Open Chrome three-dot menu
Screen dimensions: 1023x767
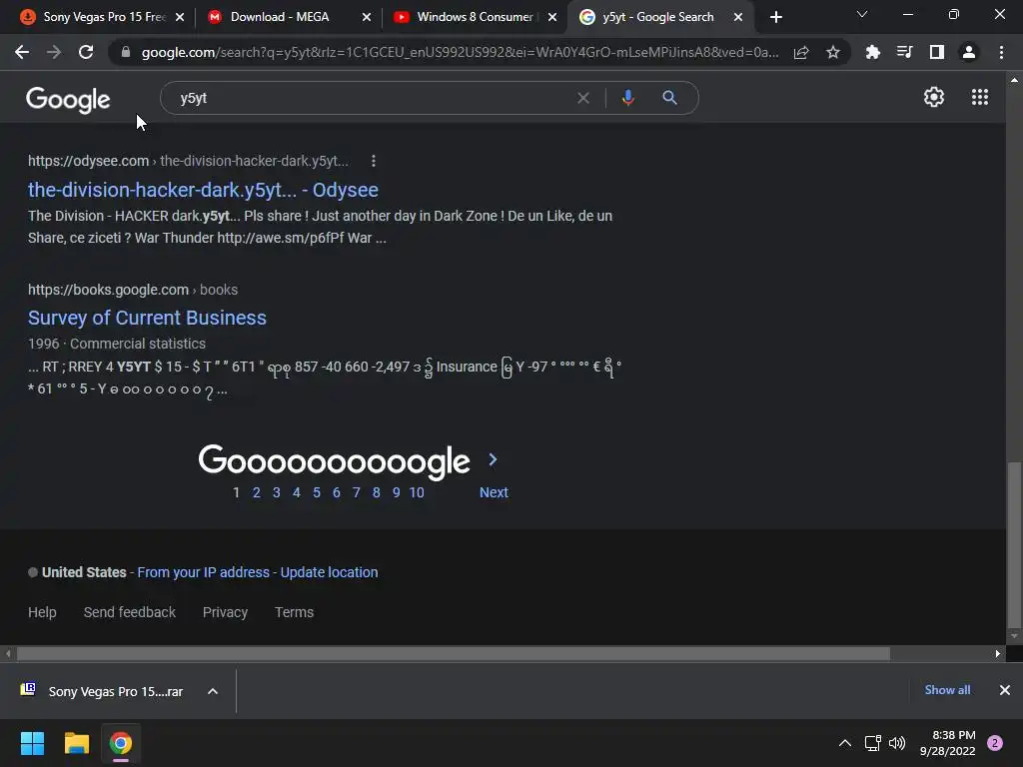click(x=1001, y=52)
